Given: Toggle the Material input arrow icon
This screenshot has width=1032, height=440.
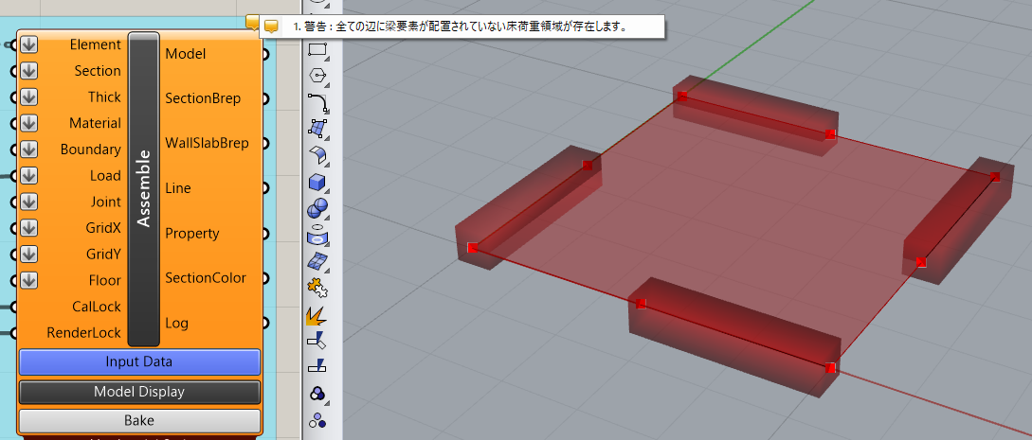Looking at the screenshot, I should pos(28,123).
